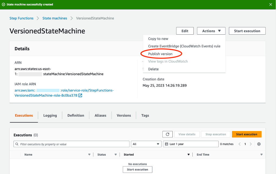Go to previous page of executions
Image resolution: width=276 pixels, height=174 pixels.
239,144
